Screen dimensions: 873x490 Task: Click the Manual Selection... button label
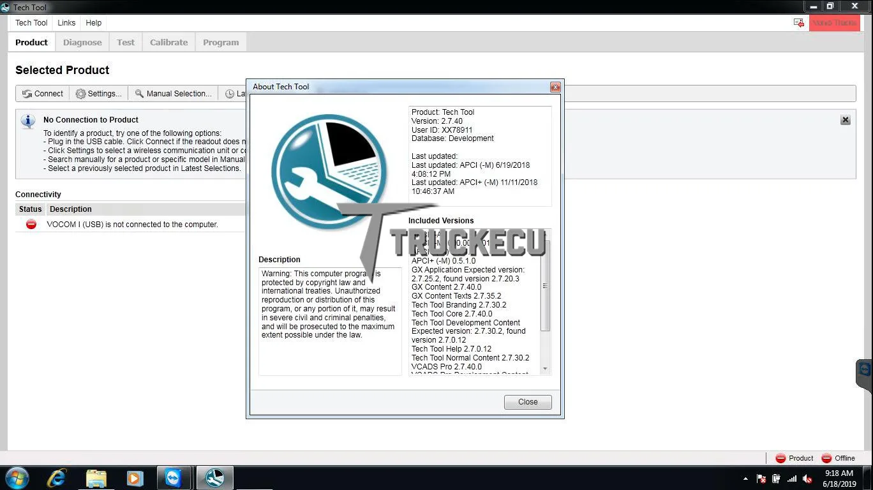[179, 94]
